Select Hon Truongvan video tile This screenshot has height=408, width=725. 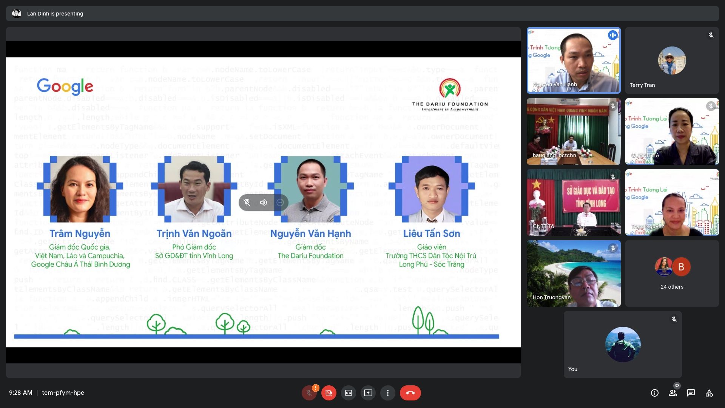[x=574, y=274]
